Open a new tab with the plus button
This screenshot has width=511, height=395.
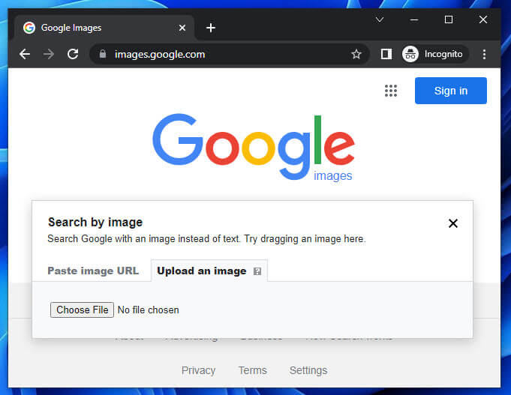coord(211,28)
